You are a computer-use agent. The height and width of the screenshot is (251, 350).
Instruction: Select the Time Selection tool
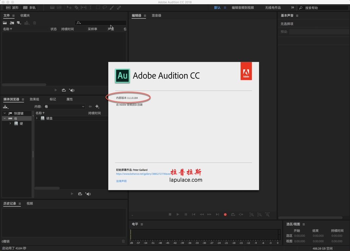click(x=90, y=8)
